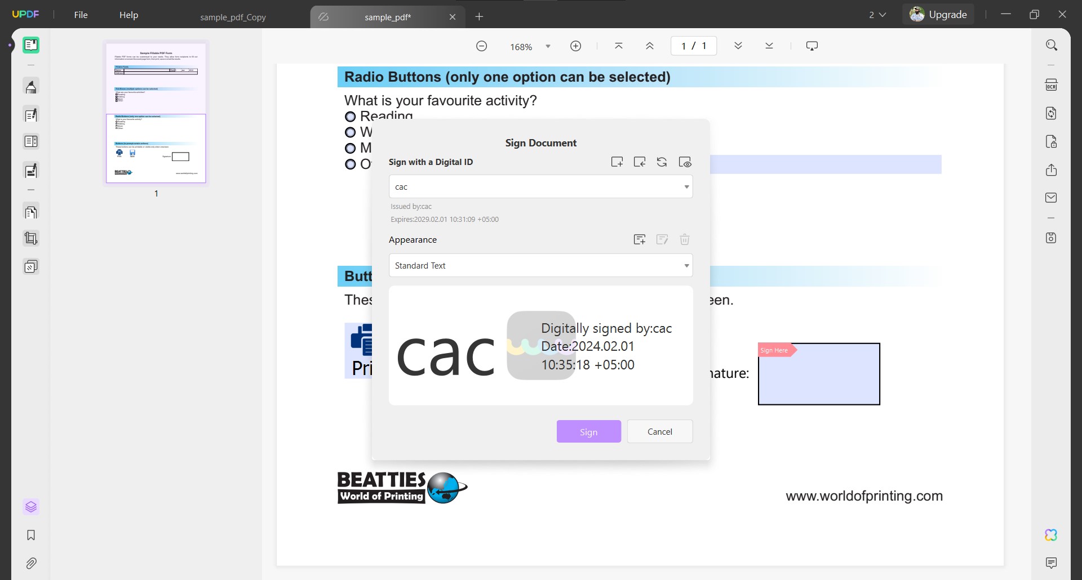
Task: Open the Reader mode icon in left sidebar
Action: [31, 45]
